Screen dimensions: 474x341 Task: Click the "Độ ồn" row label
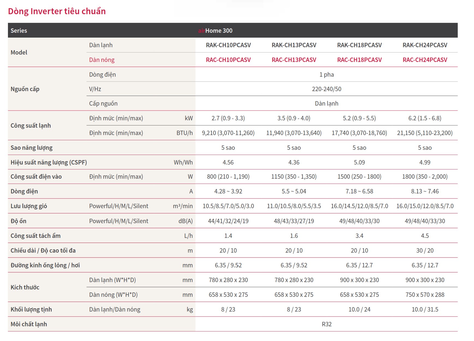(x=19, y=221)
